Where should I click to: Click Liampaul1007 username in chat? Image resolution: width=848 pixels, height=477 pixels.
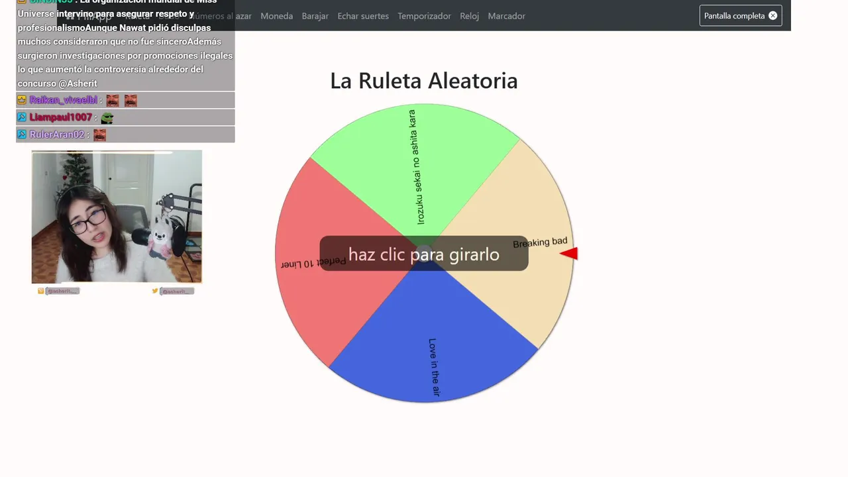point(60,117)
